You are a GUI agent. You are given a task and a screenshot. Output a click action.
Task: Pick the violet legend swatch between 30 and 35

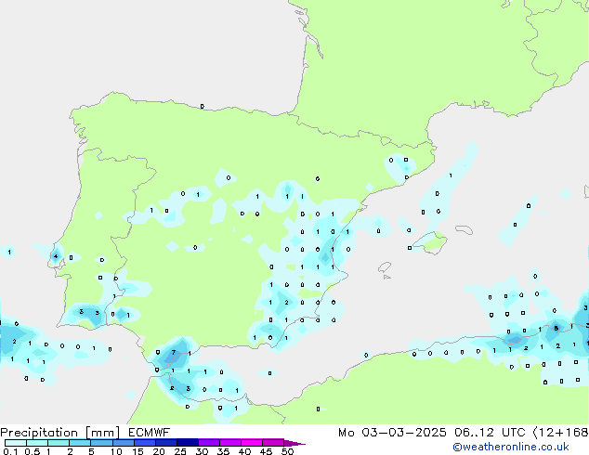click(209, 443)
